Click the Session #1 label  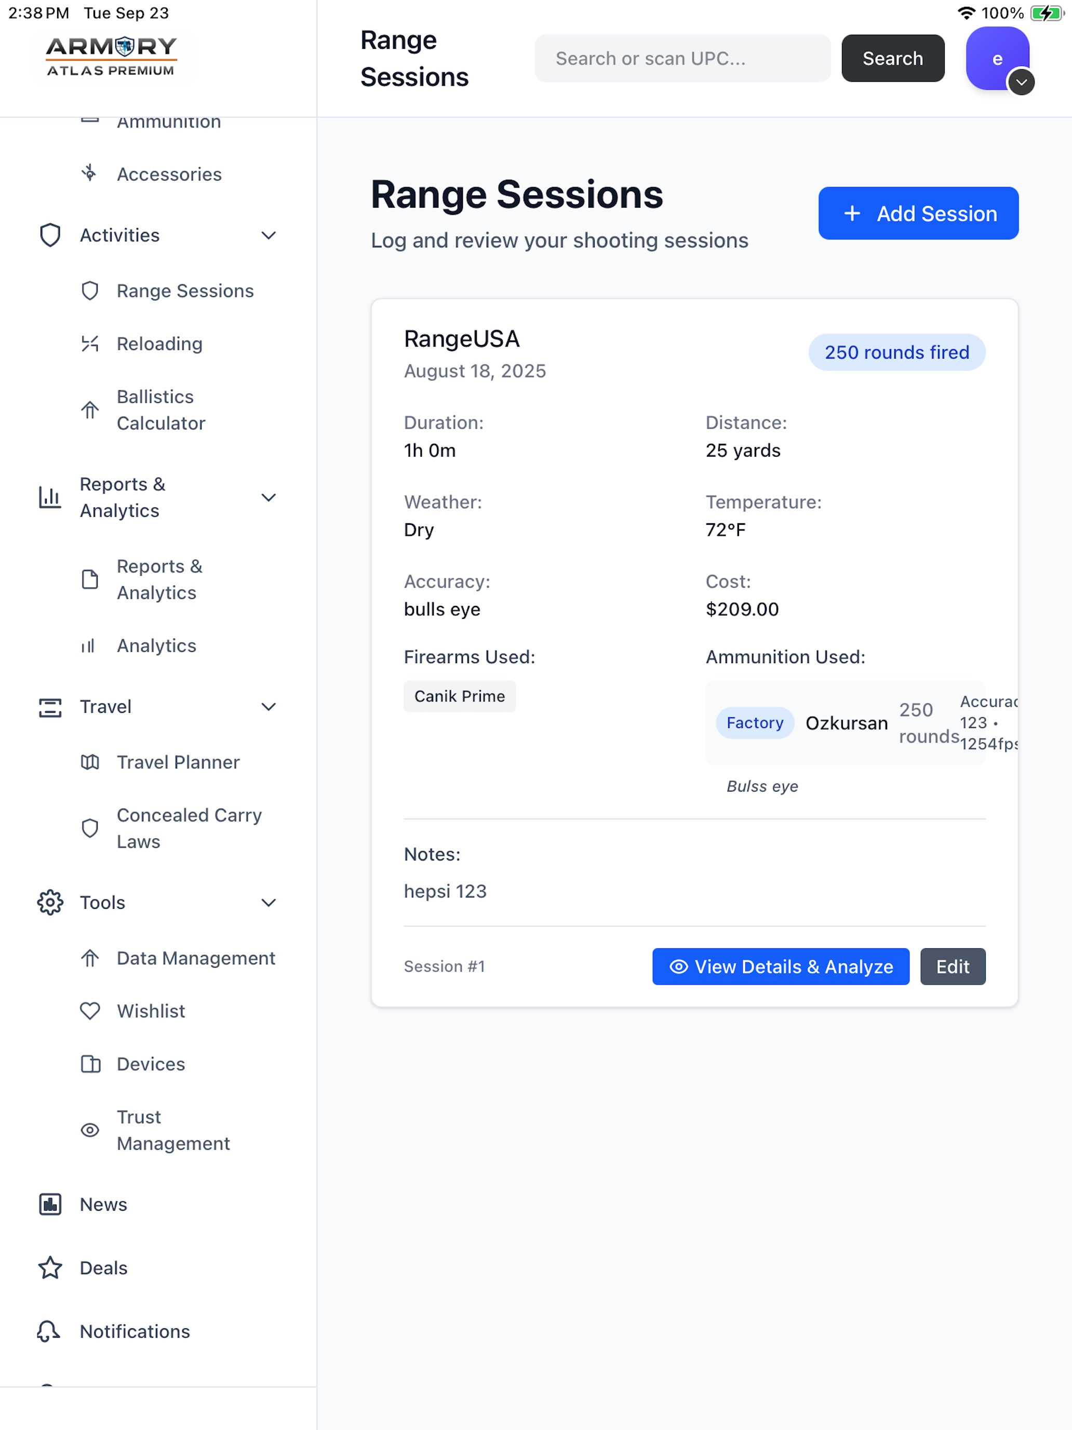click(444, 966)
